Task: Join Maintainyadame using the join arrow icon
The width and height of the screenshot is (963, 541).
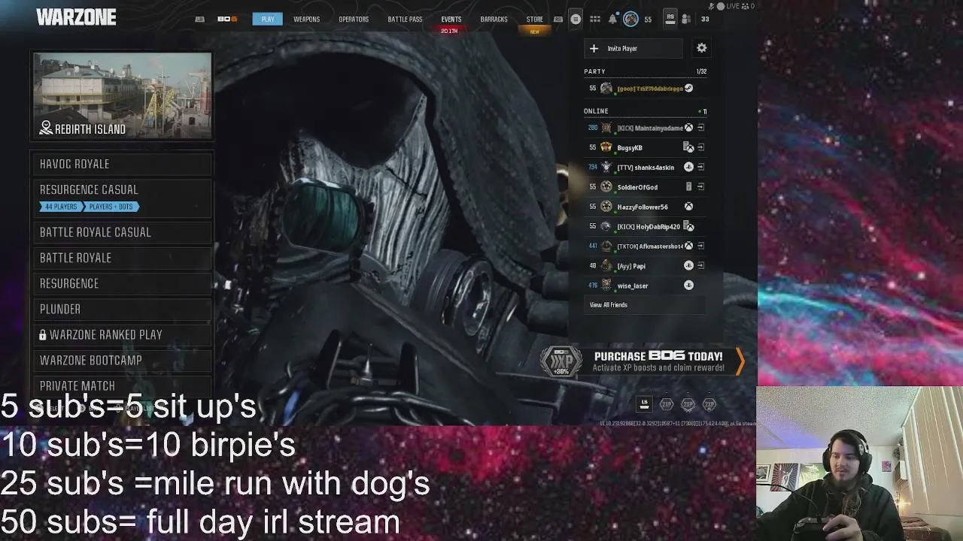Action: point(700,128)
